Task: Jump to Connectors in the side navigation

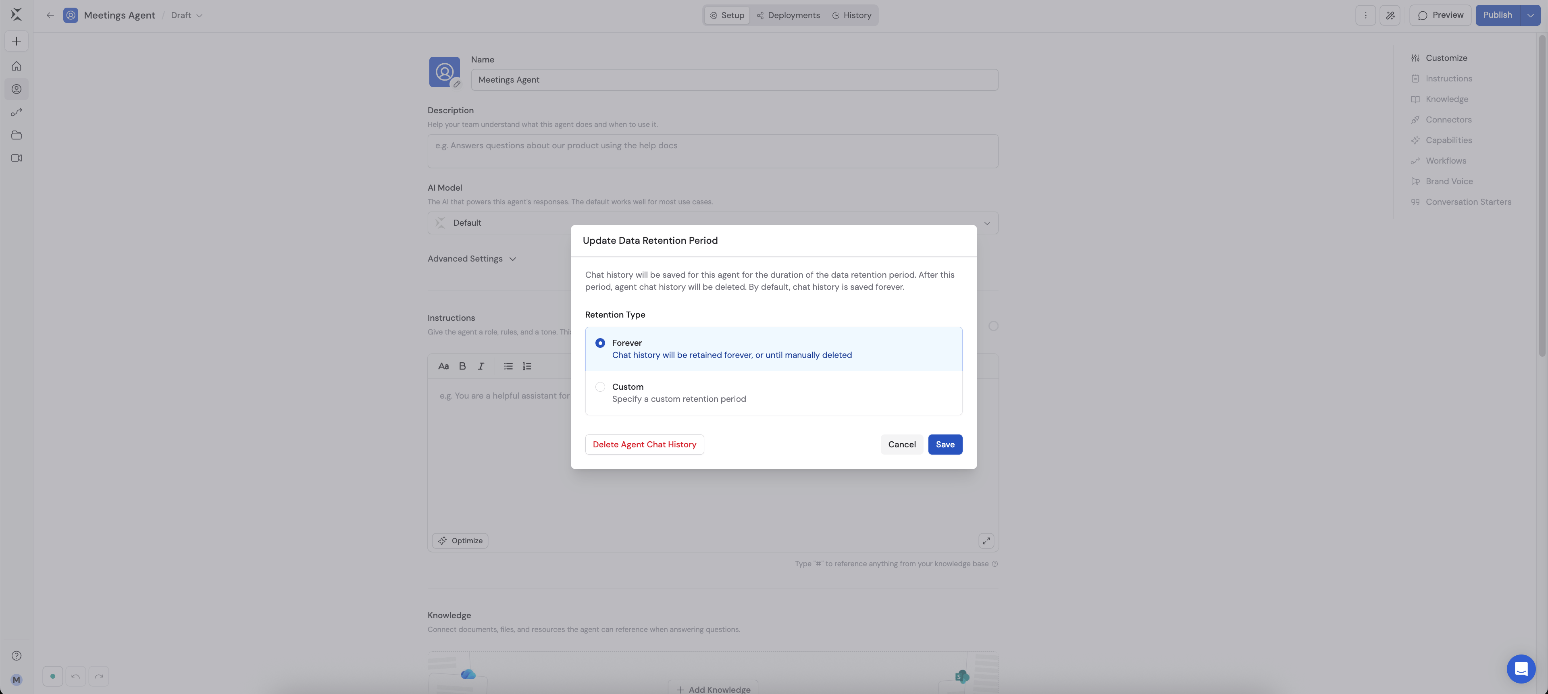Action: [x=1441, y=120]
